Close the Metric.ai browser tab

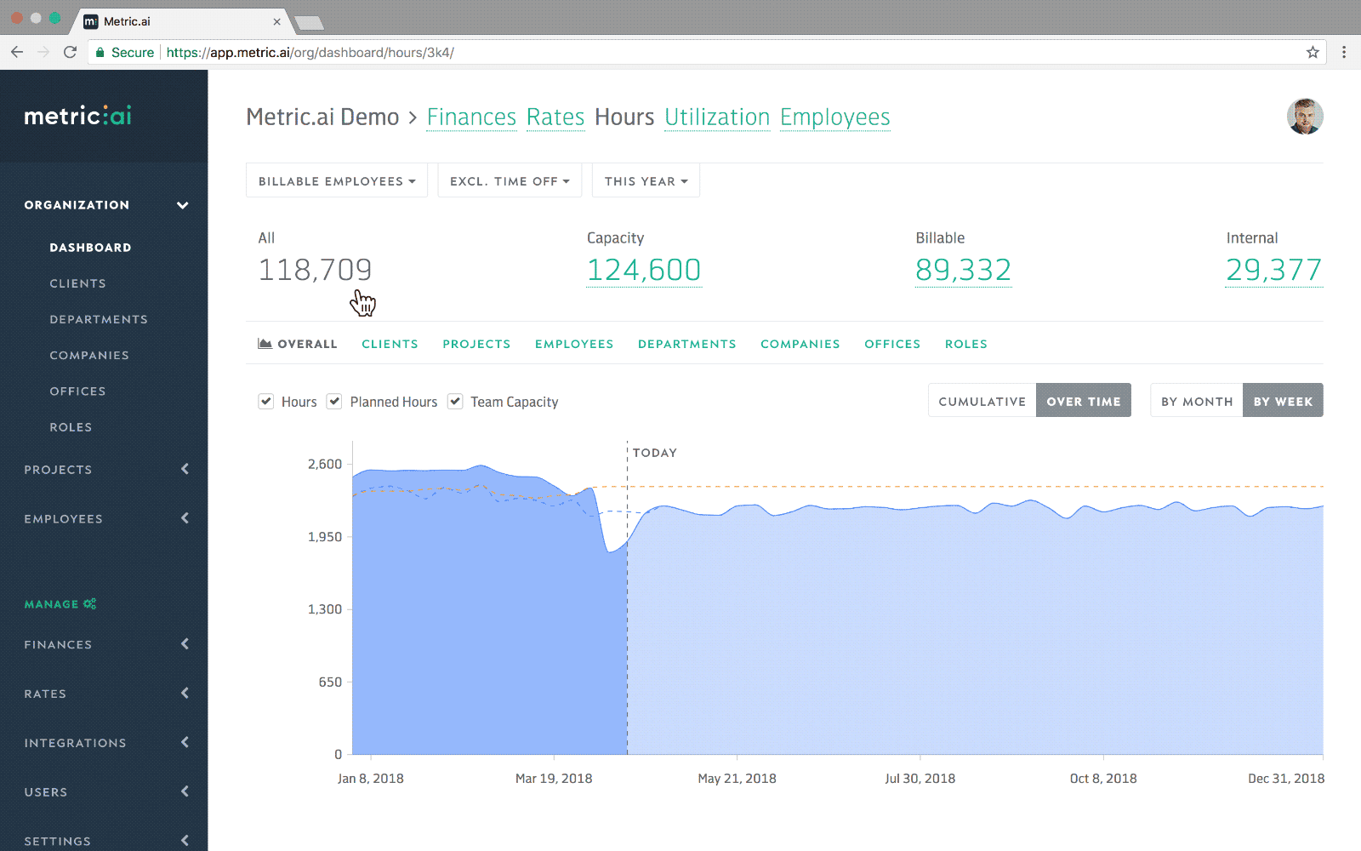(x=276, y=21)
